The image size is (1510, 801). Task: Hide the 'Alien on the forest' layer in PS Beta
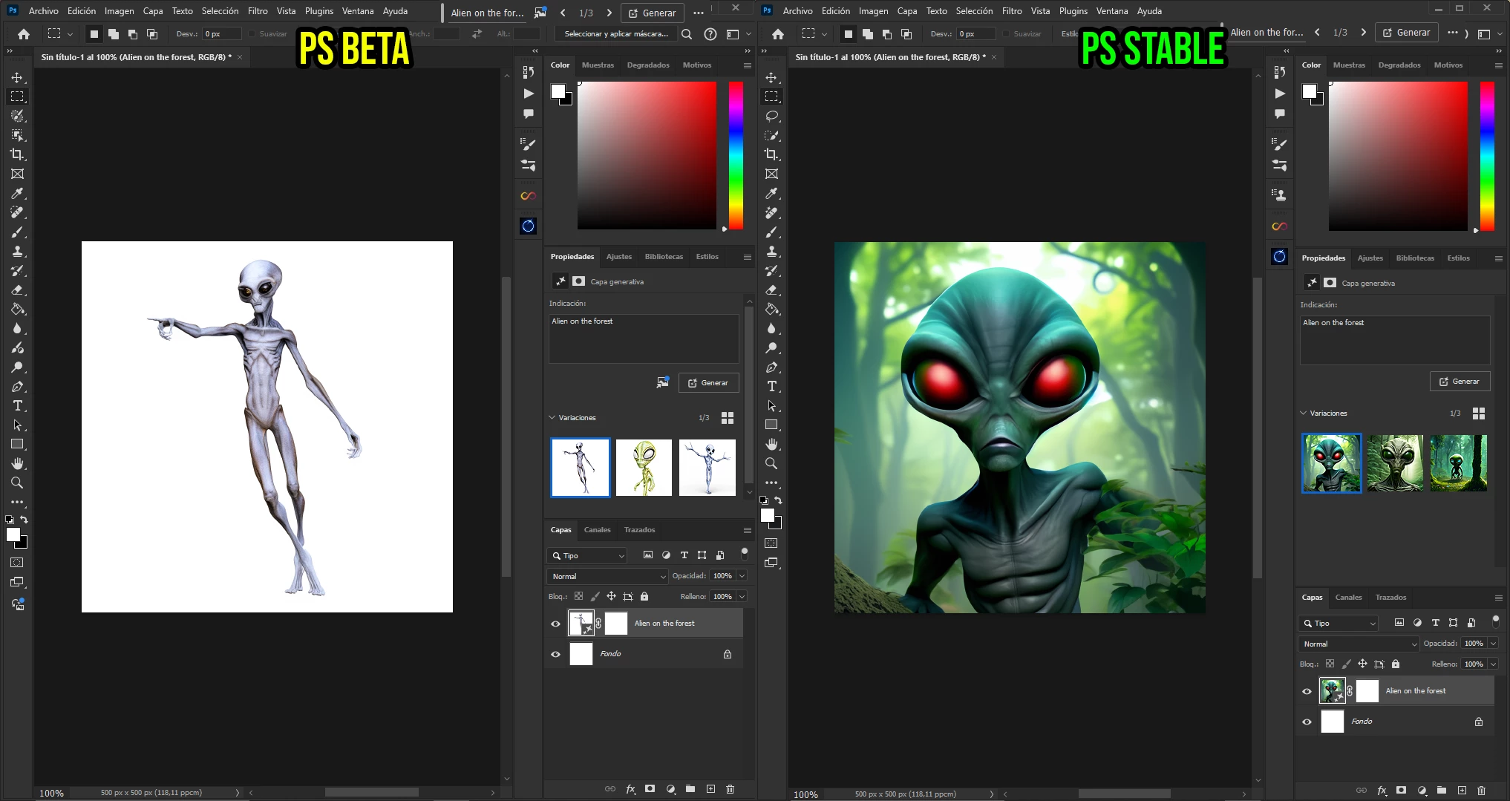coord(555,624)
